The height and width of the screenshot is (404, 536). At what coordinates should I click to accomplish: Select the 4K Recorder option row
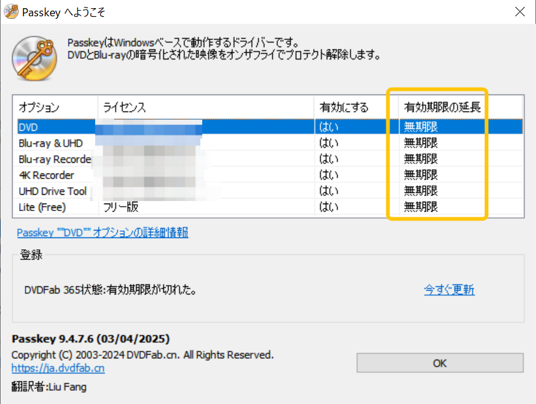[x=270, y=175]
